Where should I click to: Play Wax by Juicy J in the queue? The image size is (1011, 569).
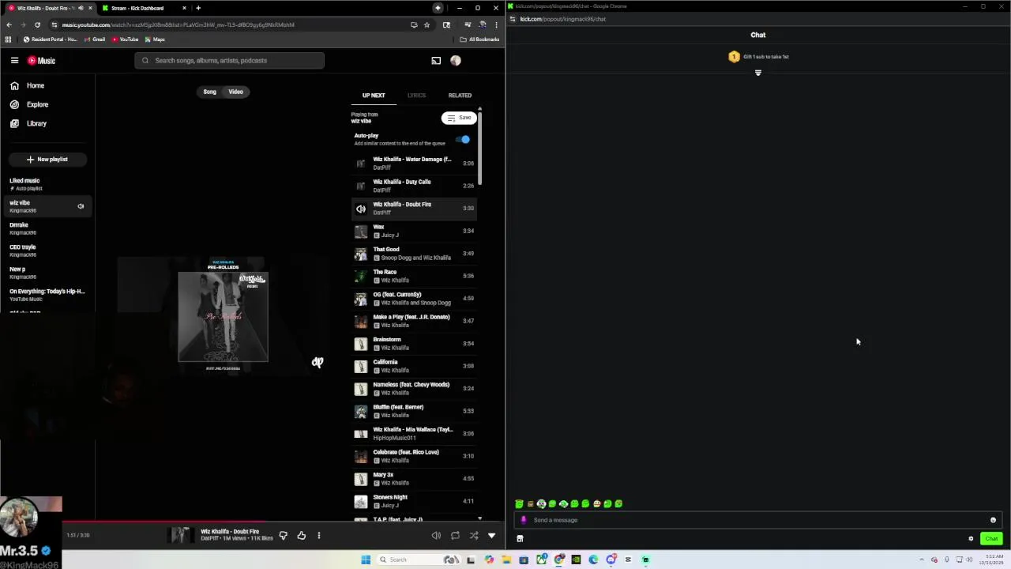[414, 231]
